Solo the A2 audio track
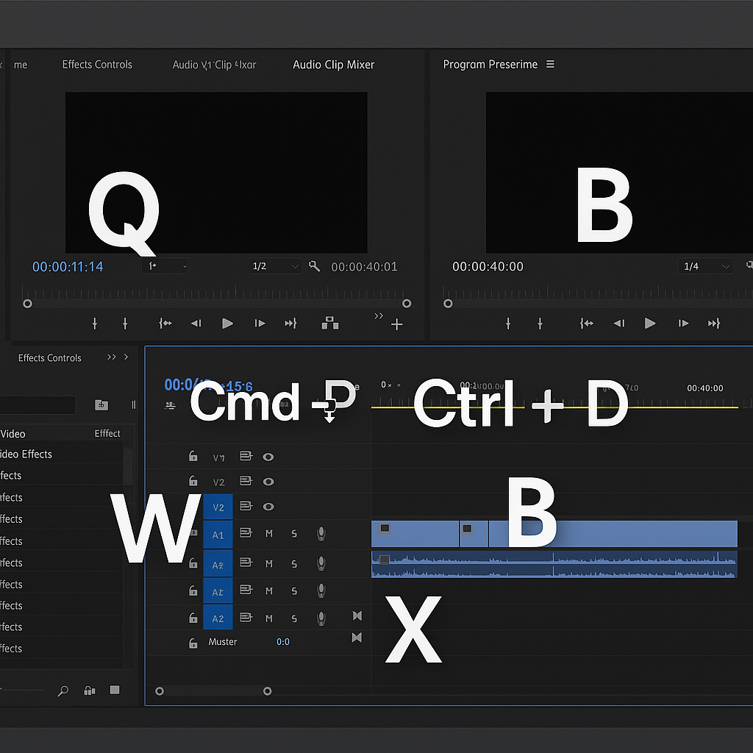The image size is (753, 753). point(294,619)
